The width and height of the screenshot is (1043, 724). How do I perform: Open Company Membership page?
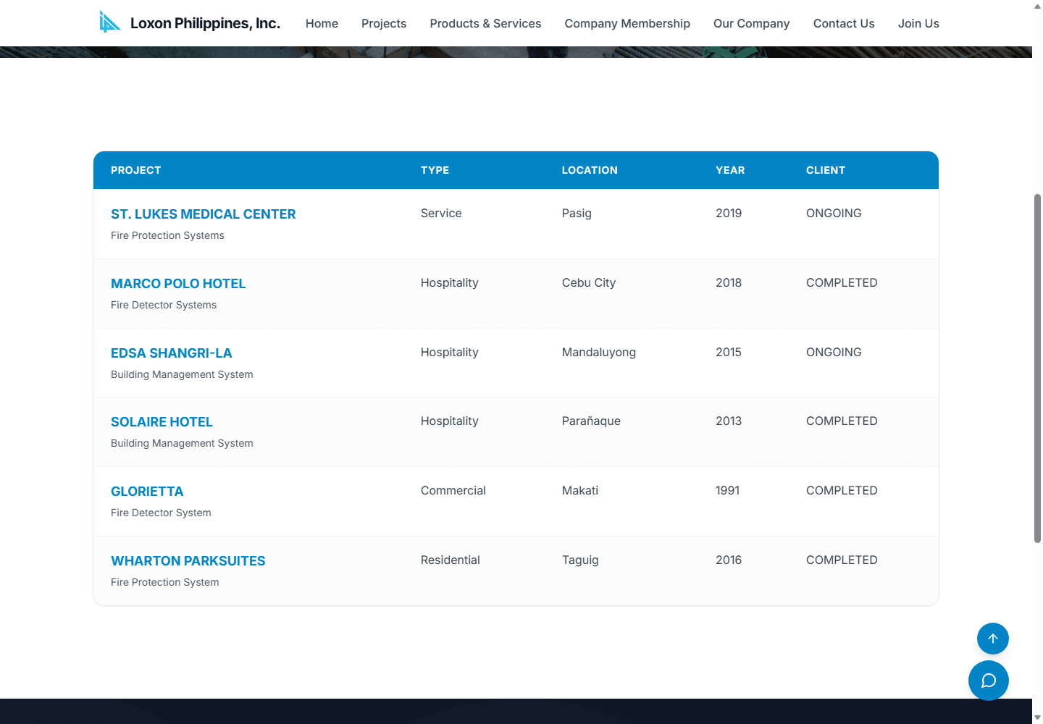coord(627,23)
